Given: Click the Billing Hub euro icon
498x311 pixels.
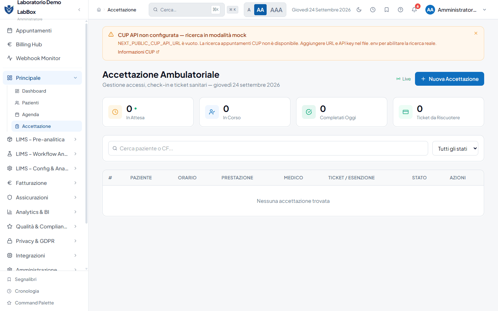Looking at the screenshot, I should point(10,44).
